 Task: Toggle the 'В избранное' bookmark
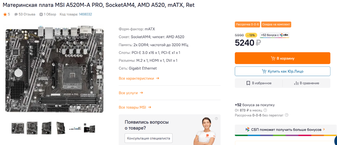tap(259, 83)
